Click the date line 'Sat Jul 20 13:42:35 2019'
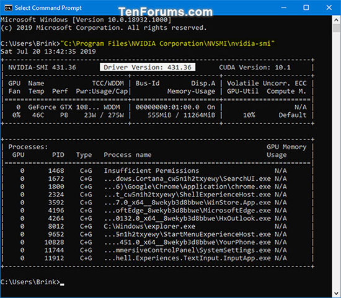Screen dimensions: 341x298 click(x=48, y=51)
